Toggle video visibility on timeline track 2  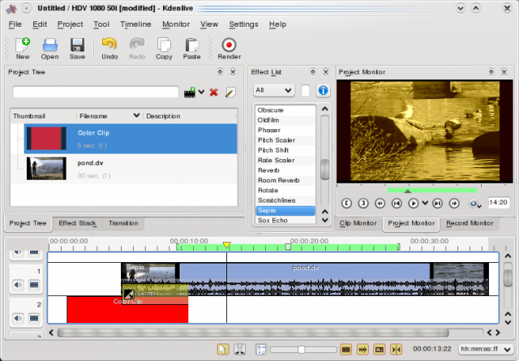point(34,319)
